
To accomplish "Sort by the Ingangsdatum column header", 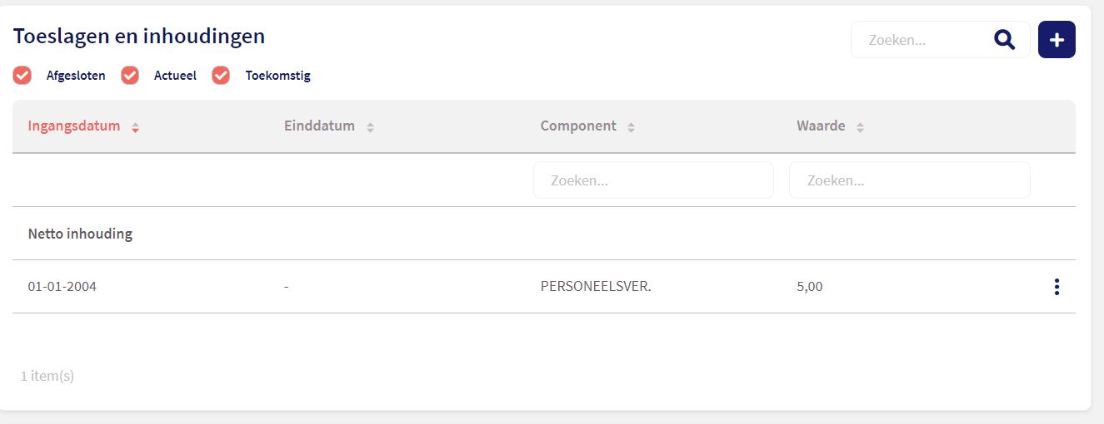I will pos(74,126).
